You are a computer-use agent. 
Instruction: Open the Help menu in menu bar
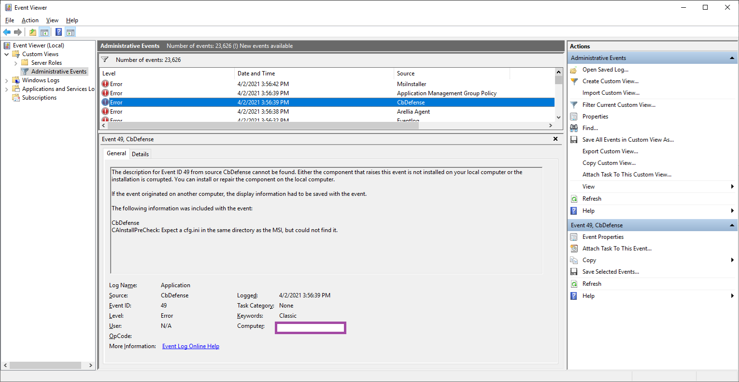pyautogui.click(x=72, y=20)
